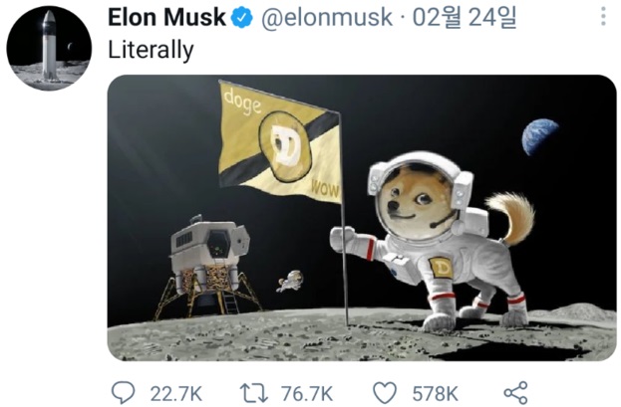This screenshot has height=407, width=621.
Task: Click the 02월 24일 tweet date
Action: pos(465,18)
